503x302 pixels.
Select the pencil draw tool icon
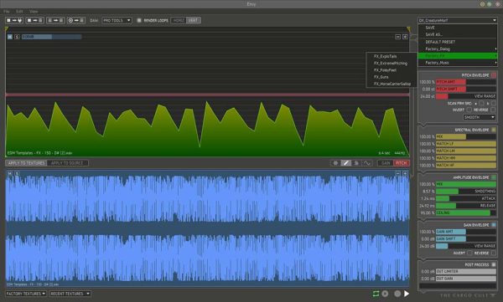tap(345, 163)
